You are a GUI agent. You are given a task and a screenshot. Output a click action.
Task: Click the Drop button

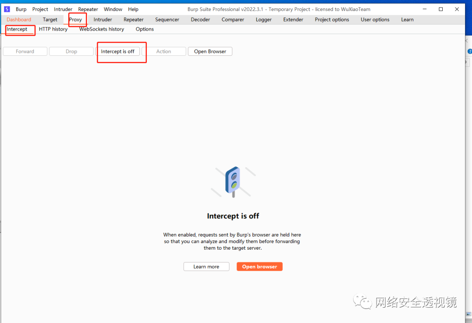[x=71, y=52]
